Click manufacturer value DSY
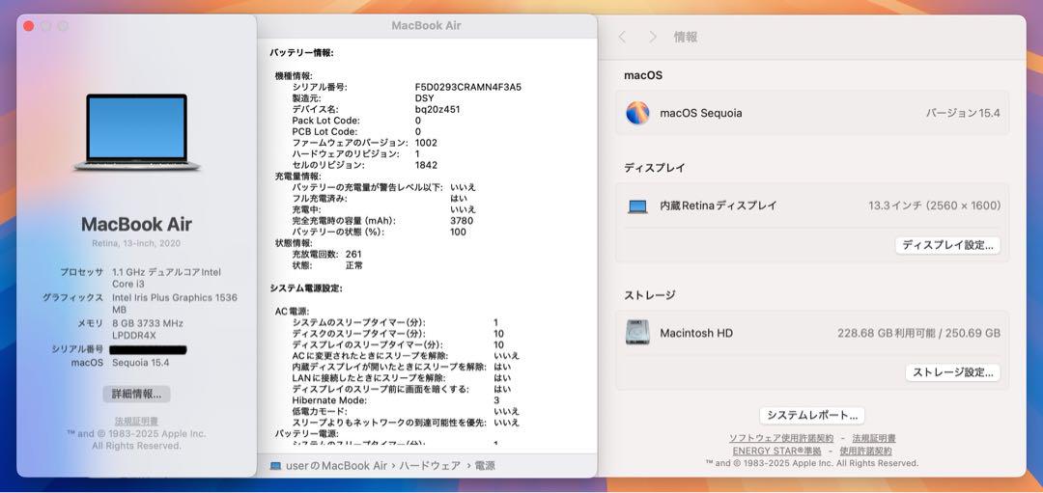 tap(424, 98)
